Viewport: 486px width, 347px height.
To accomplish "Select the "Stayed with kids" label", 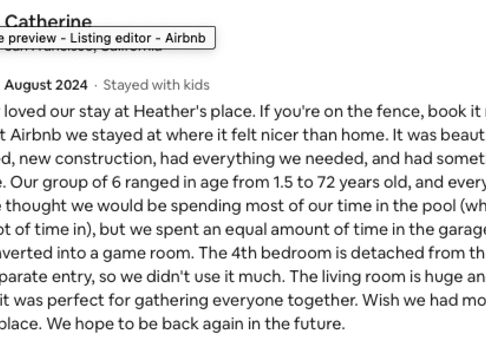I will point(156,85).
